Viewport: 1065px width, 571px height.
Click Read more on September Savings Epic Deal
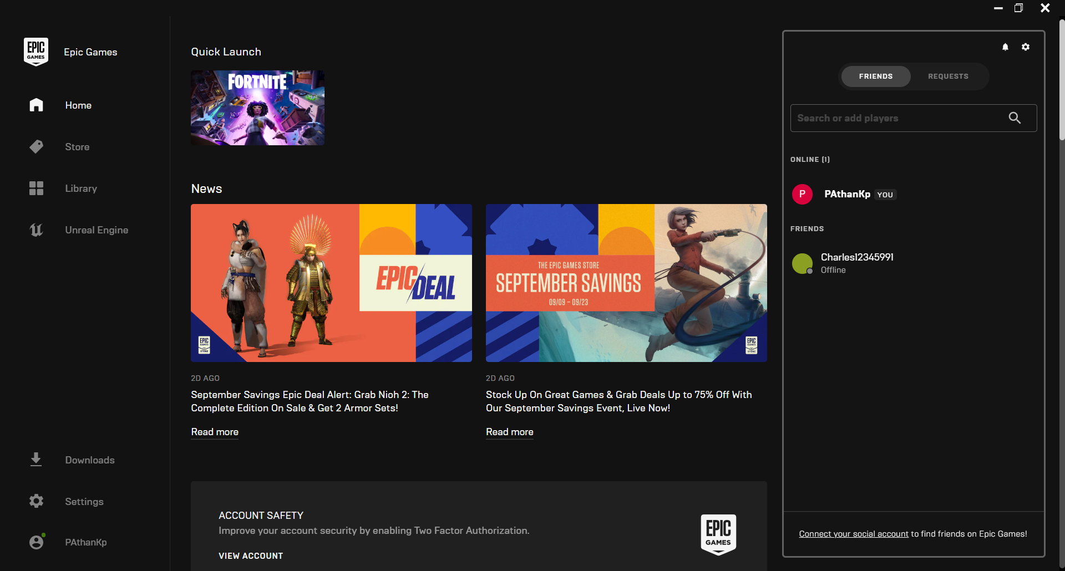click(x=214, y=432)
